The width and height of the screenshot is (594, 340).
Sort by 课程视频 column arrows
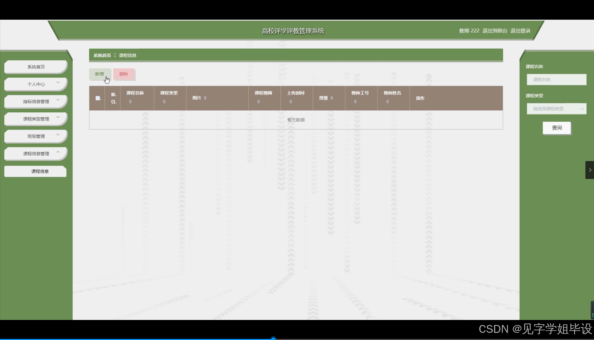coord(258,102)
